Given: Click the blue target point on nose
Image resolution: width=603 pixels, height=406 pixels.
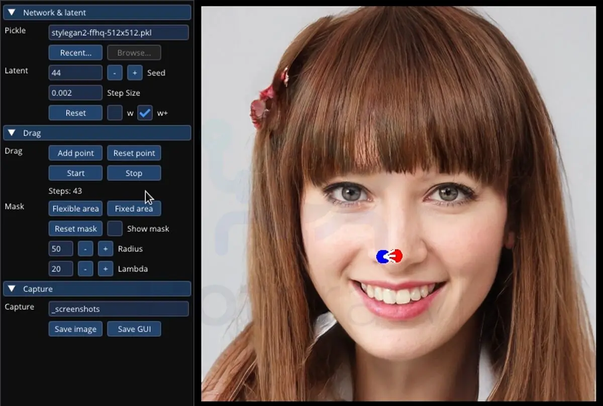Looking at the screenshot, I should 382,257.
